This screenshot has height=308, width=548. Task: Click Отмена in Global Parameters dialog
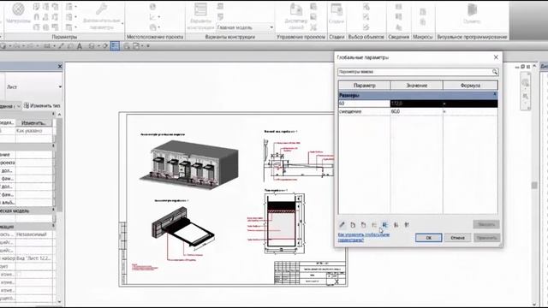457,238
